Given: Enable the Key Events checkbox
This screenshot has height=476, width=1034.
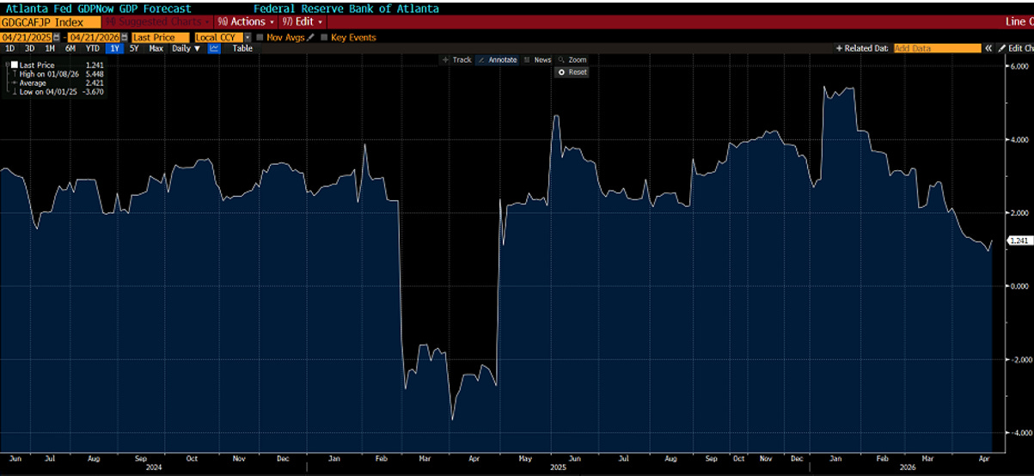Looking at the screenshot, I should coord(324,38).
